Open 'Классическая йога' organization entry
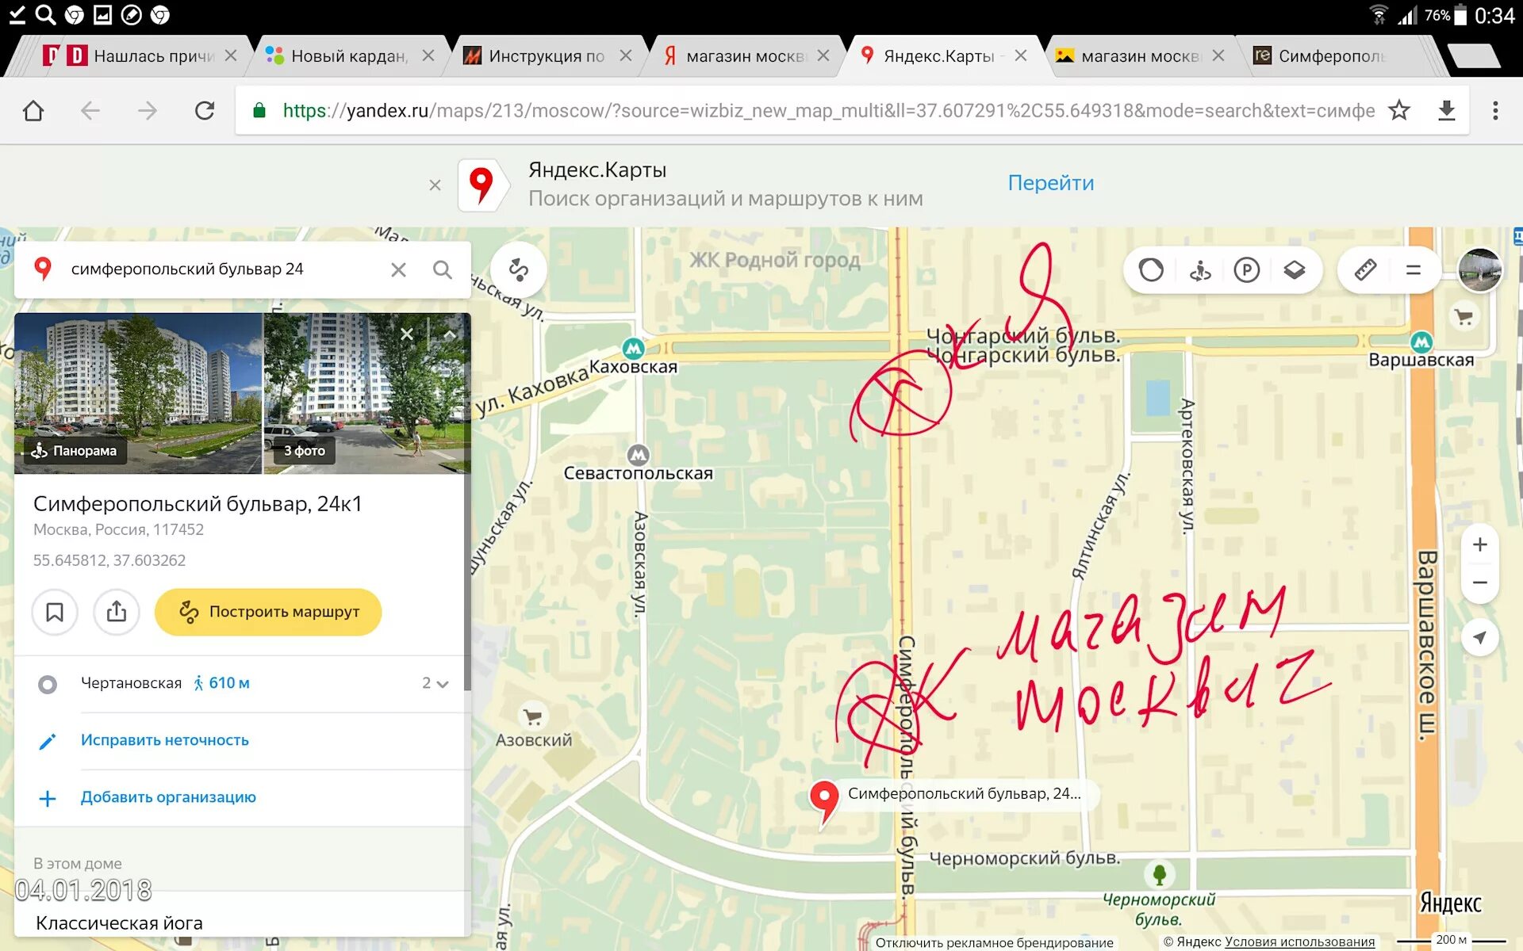Image resolution: width=1523 pixels, height=951 pixels. point(119,923)
